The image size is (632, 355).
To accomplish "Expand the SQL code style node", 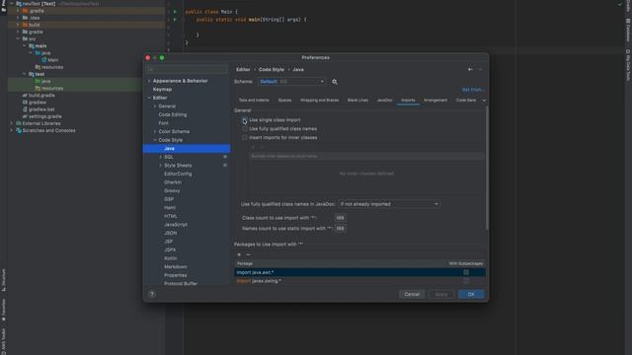I will click(x=160, y=157).
